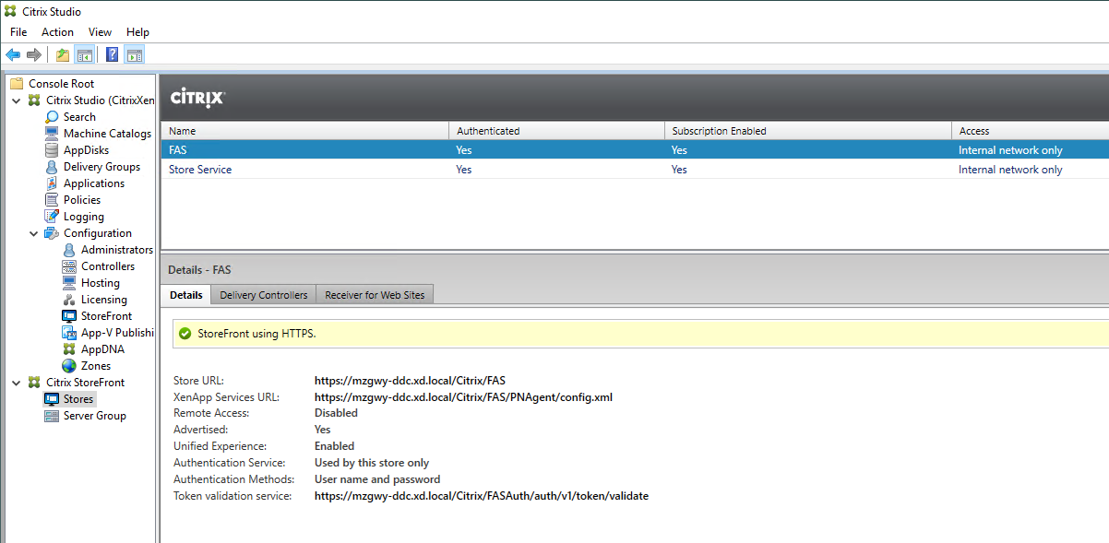This screenshot has height=543, width=1109.
Task: Select the Store Service row
Action: click(635, 170)
